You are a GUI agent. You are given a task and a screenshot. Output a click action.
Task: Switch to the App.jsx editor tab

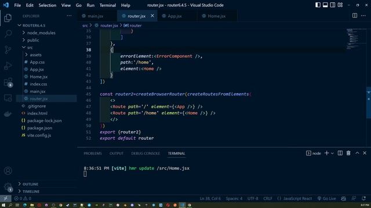pyautogui.click(x=174, y=16)
